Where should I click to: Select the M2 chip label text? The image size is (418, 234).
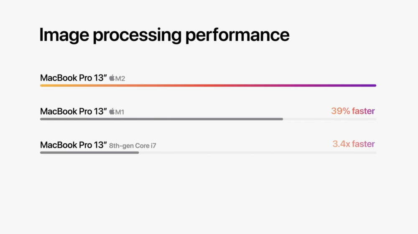coord(120,78)
